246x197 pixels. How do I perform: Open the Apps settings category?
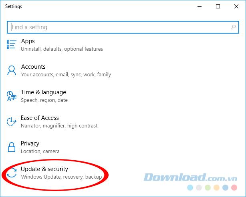[54, 45]
